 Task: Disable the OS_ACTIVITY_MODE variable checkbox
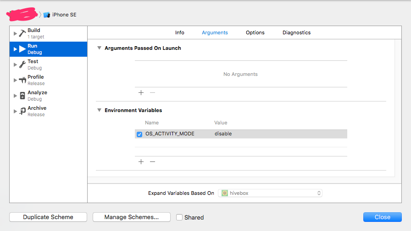click(139, 134)
